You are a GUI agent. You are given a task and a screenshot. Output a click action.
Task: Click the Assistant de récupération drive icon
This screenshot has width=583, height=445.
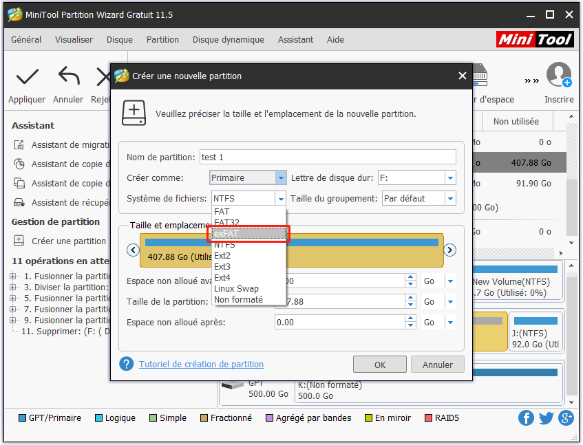pos(19,202)
